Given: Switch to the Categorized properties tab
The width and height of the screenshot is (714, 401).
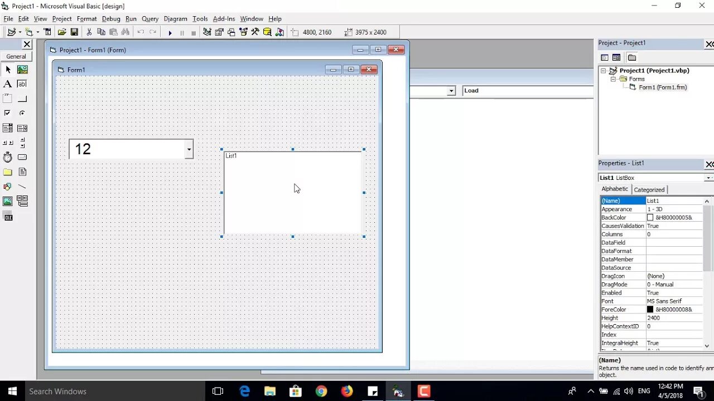Looking at the screenshot, I should [x=649, y=189].
